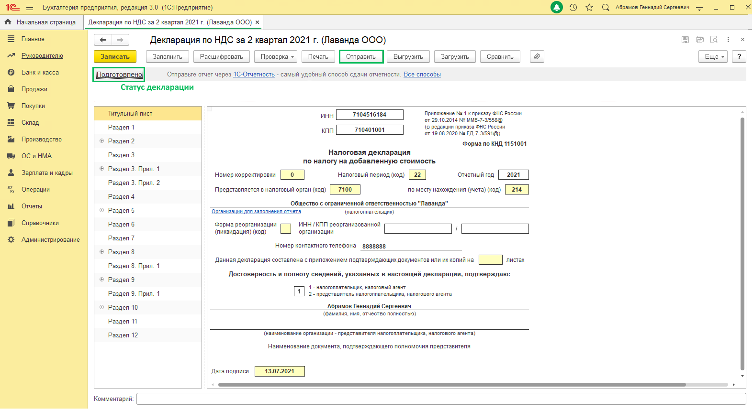Click the Расшифровать button
Screen dimensions: 753x410
[222, 56]
